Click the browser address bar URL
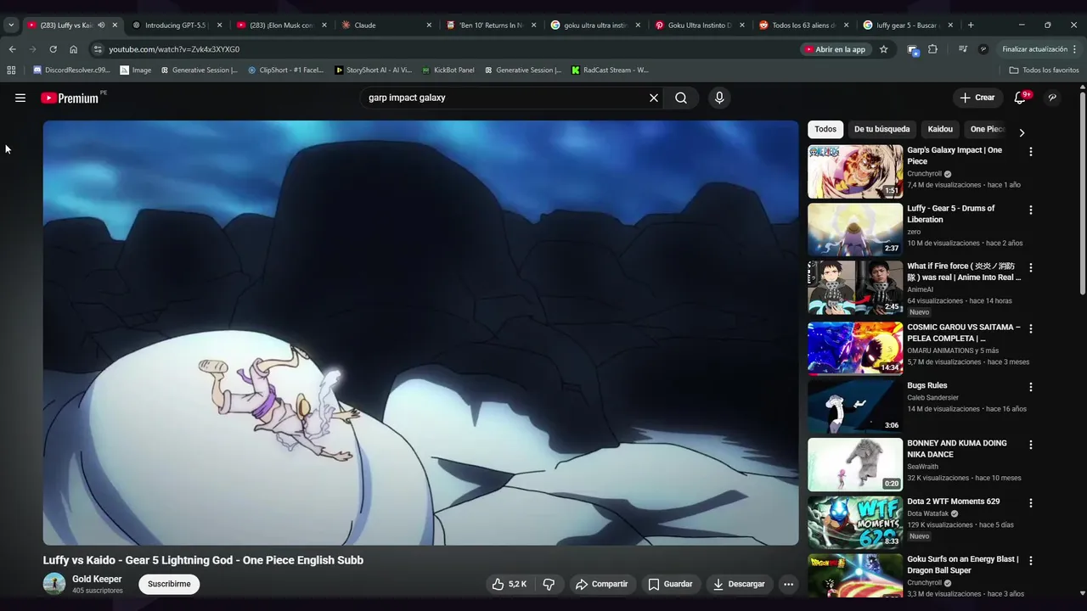The width and height of the screenshot is (1087, 611). coord(174,49)
